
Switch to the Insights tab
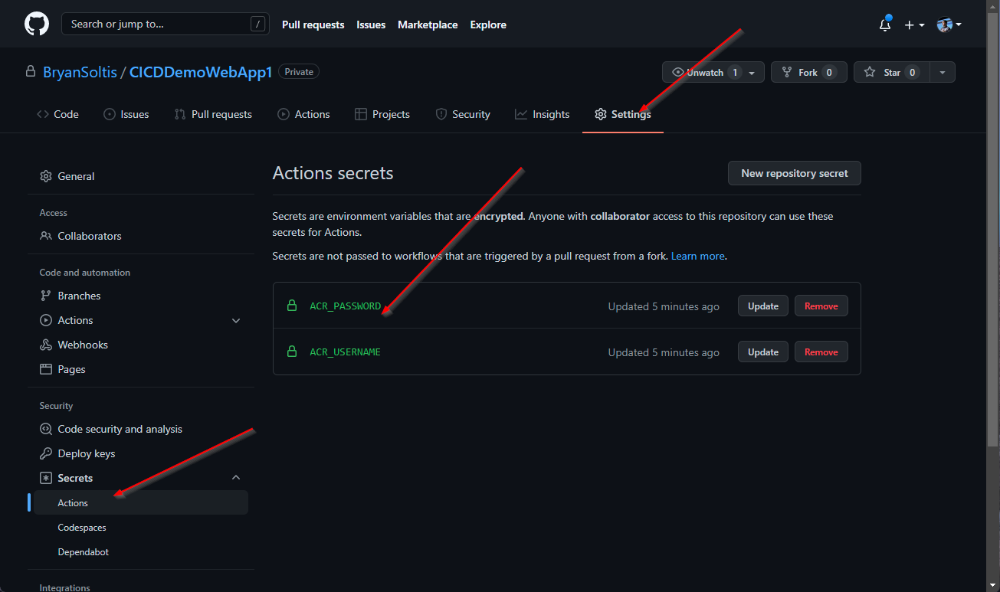tap(543, 114)
